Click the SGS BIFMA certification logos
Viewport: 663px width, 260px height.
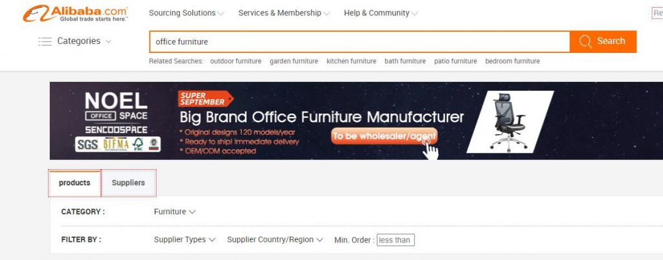(118, 145)
